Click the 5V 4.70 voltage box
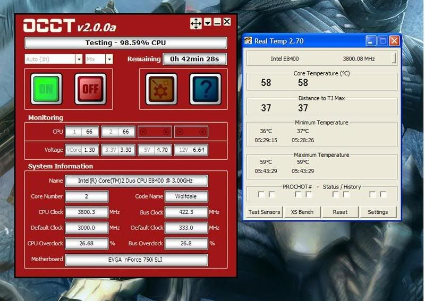Viewport: 425px width, 301px height. 155,150
